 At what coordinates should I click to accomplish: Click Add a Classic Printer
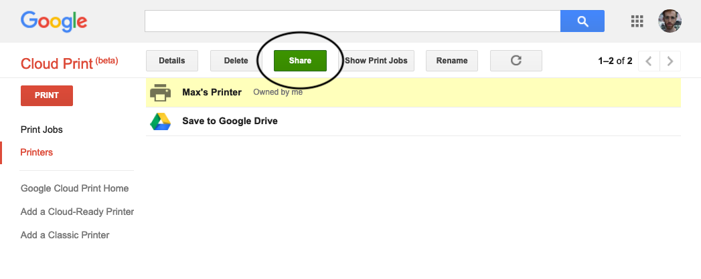[x=65, y=235]
